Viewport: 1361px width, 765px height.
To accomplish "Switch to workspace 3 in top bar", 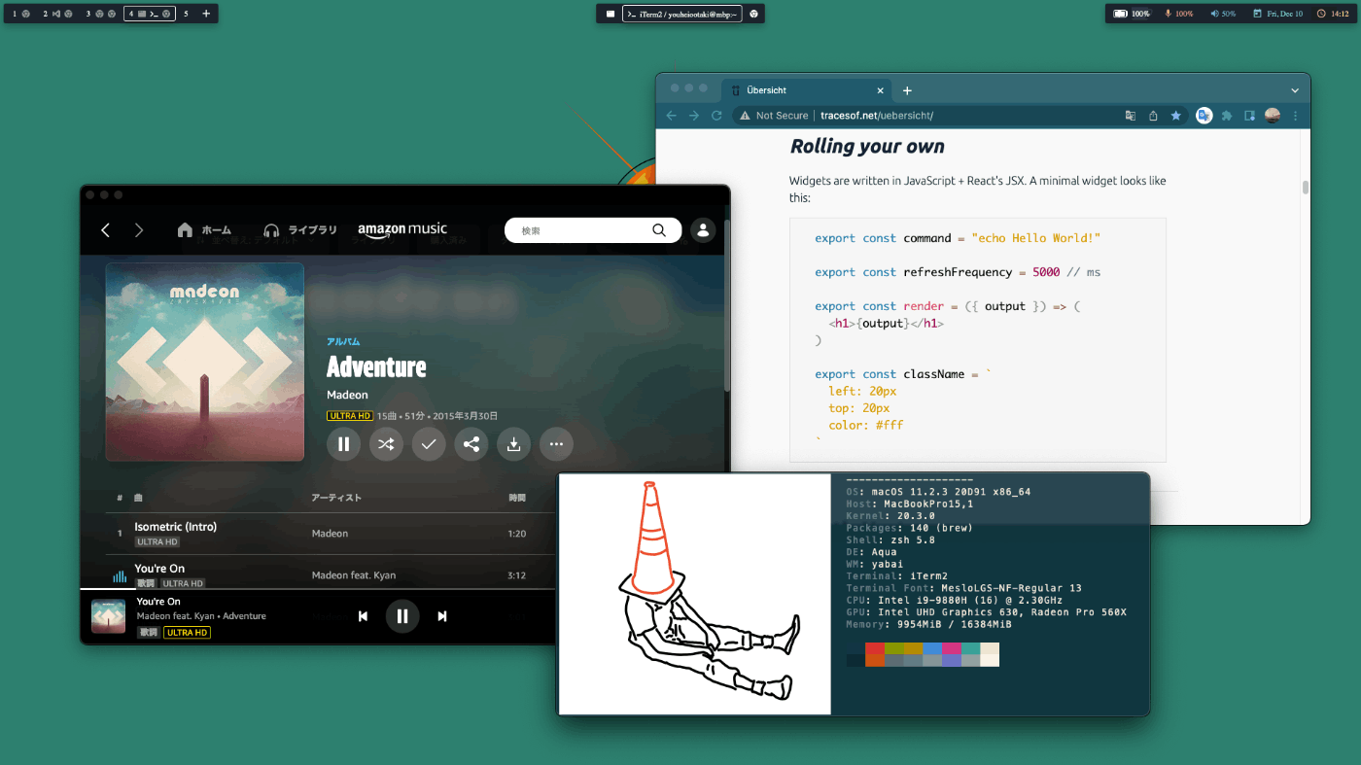I will tap(101, 14).
